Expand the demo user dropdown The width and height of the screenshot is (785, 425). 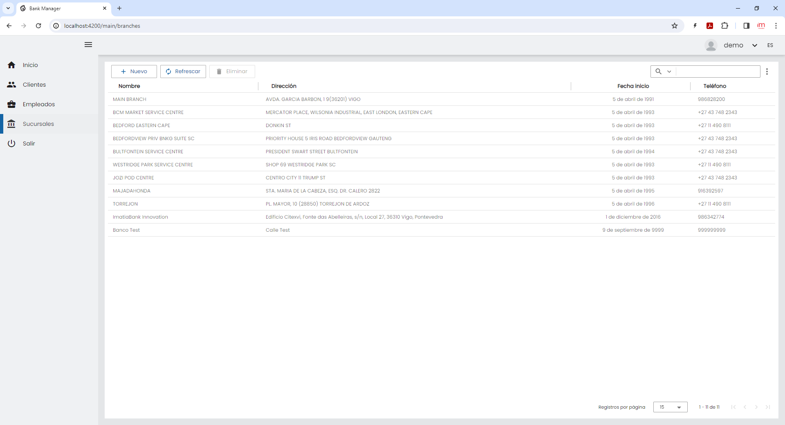coord(755,45)
